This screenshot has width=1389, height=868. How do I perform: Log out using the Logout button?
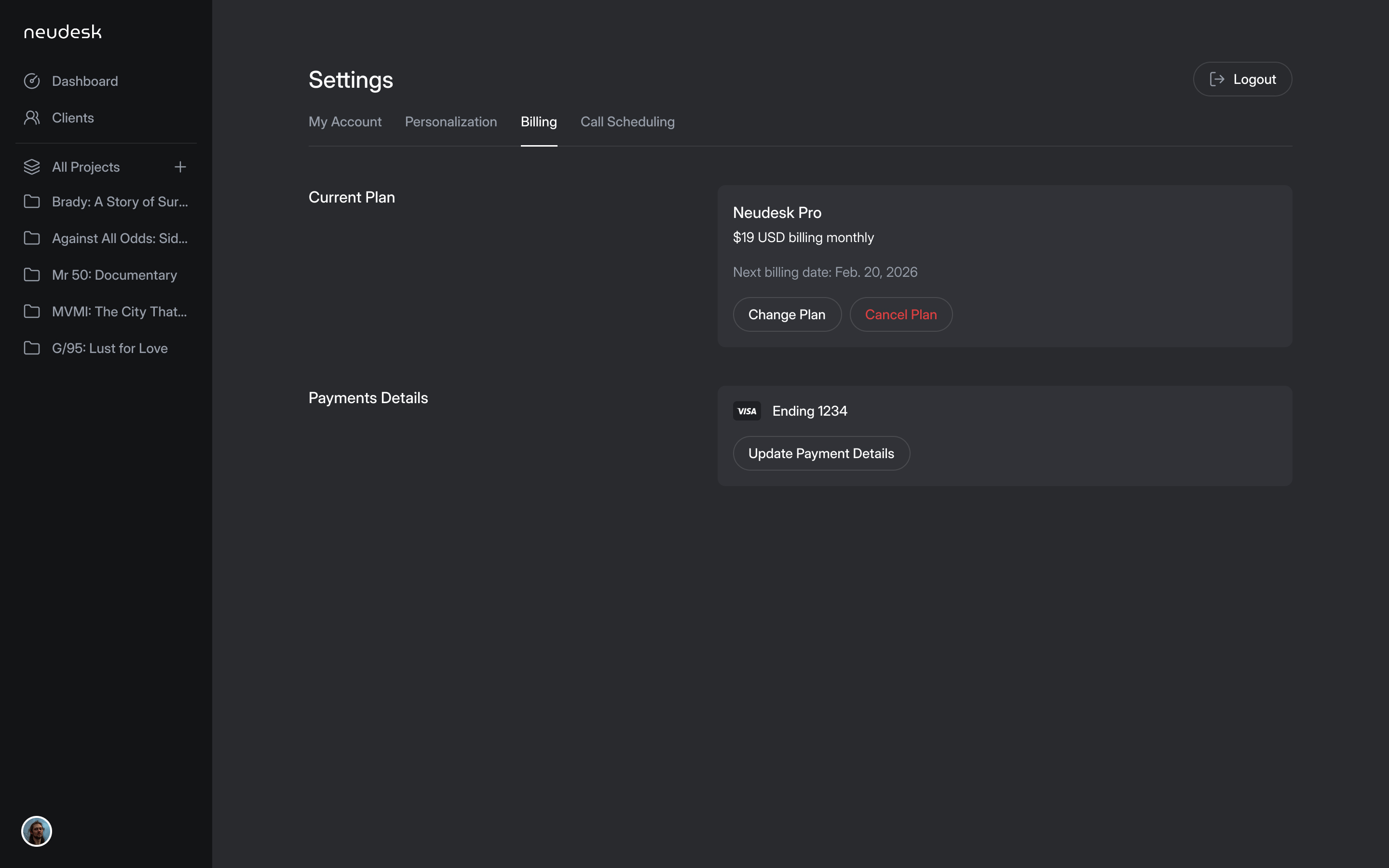tap(1243, 79)
